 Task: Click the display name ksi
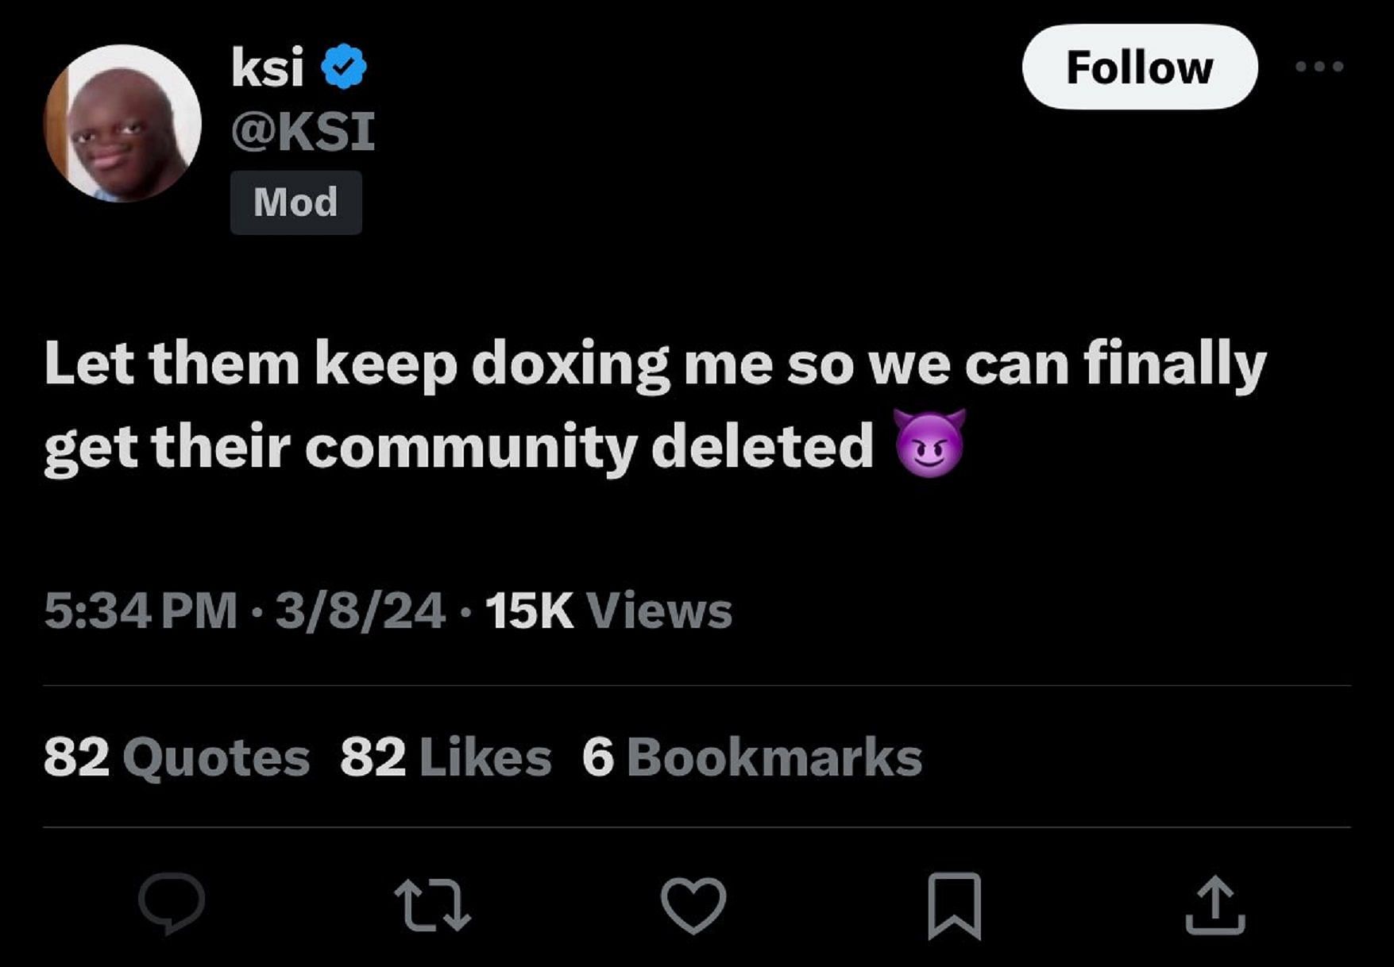tap(268, 67)
